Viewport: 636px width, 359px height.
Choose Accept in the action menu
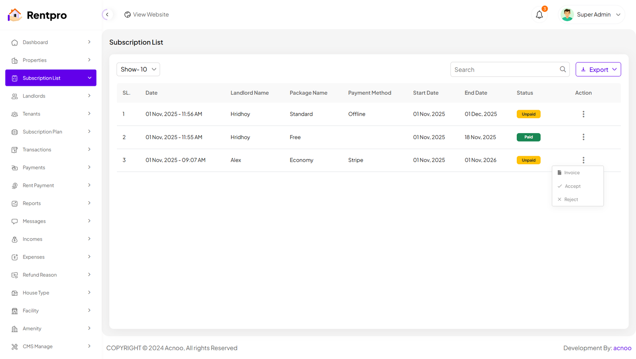click(572, 186)
